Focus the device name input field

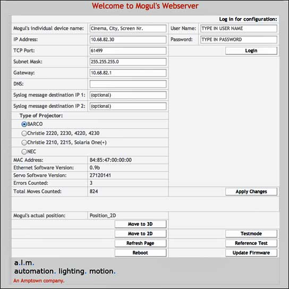[x=128, y=29]
